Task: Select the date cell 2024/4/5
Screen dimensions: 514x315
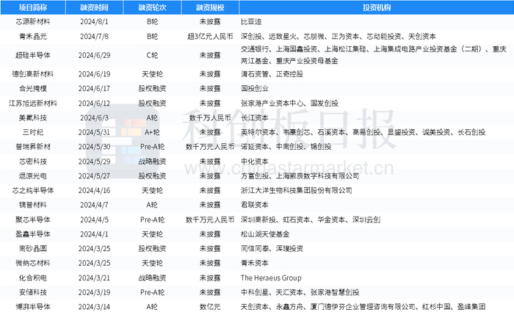Action: coord(95,220)
